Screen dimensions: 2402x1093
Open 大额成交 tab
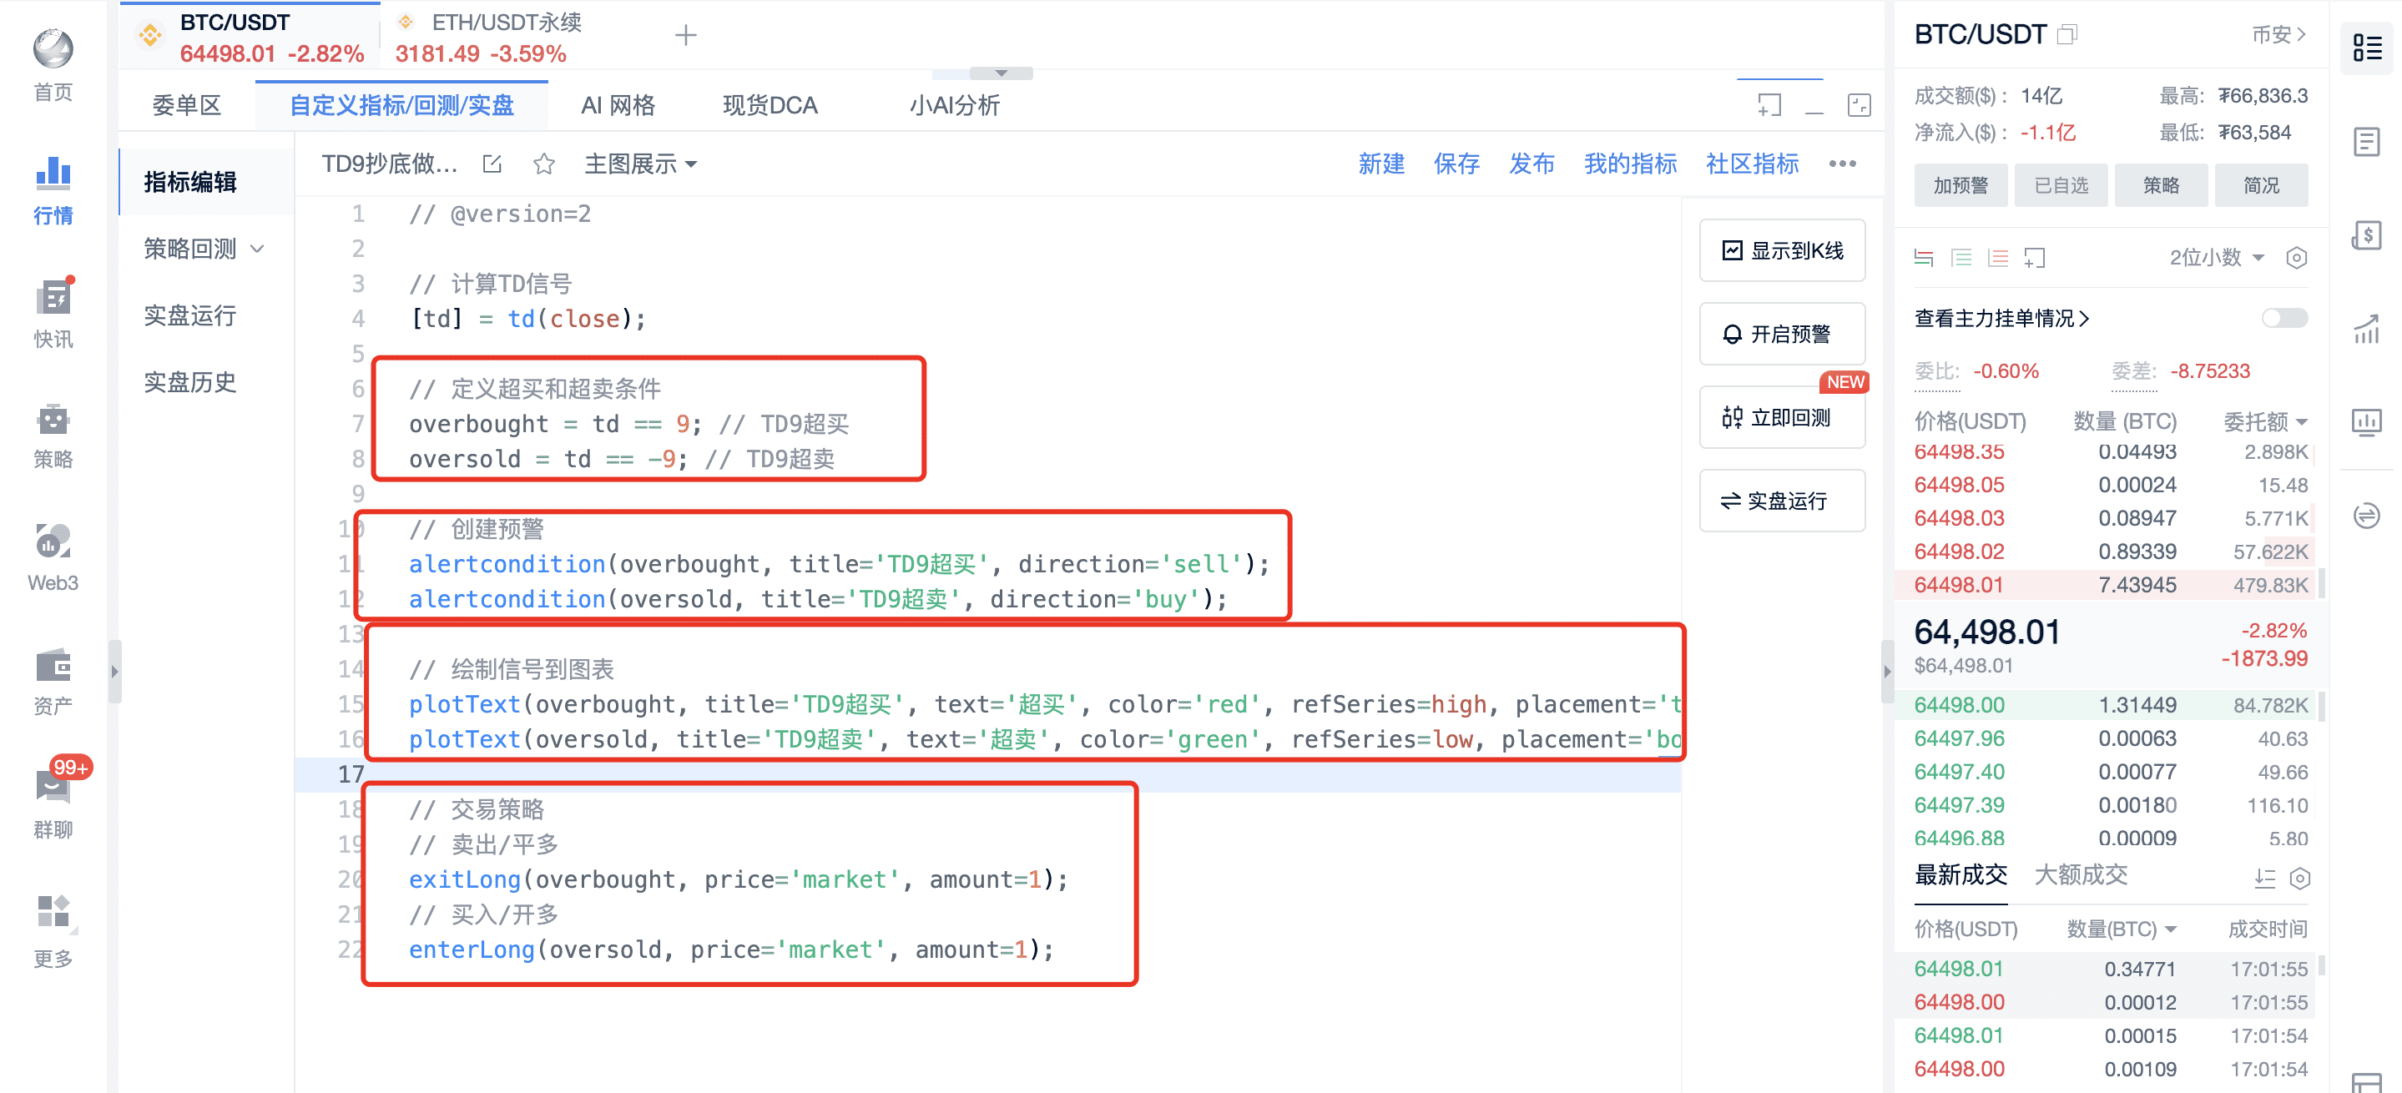coord(2081,875)
